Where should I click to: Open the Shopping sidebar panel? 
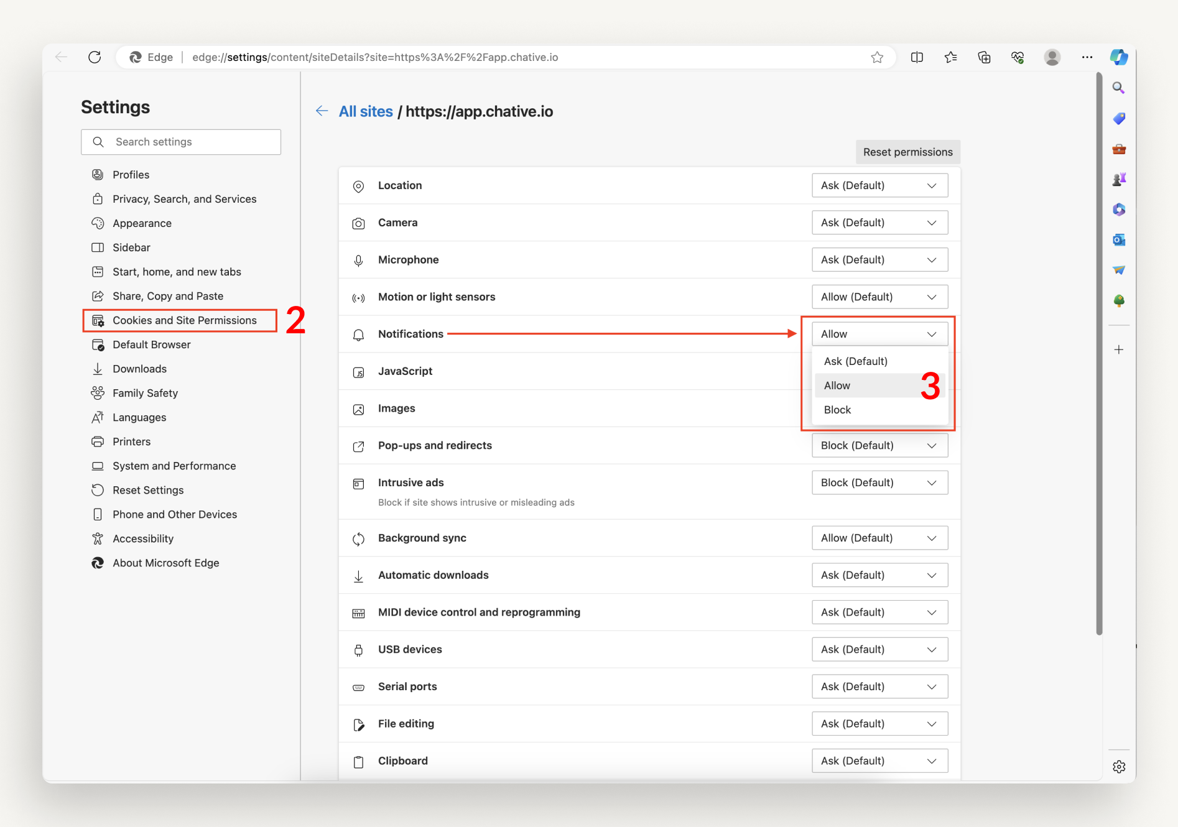coord(1118,118)
